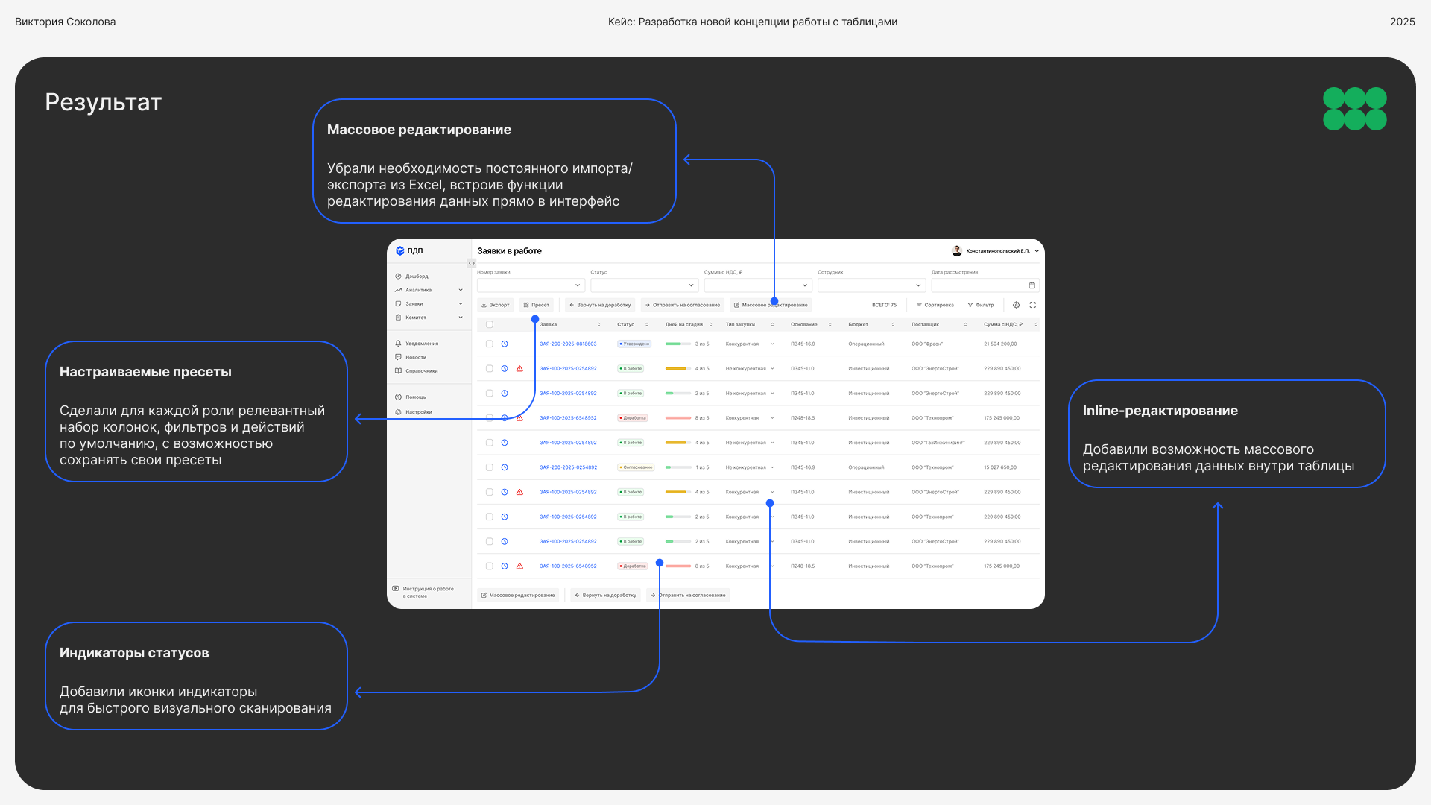Click clock icon in first table row

[x=505, y=344]
